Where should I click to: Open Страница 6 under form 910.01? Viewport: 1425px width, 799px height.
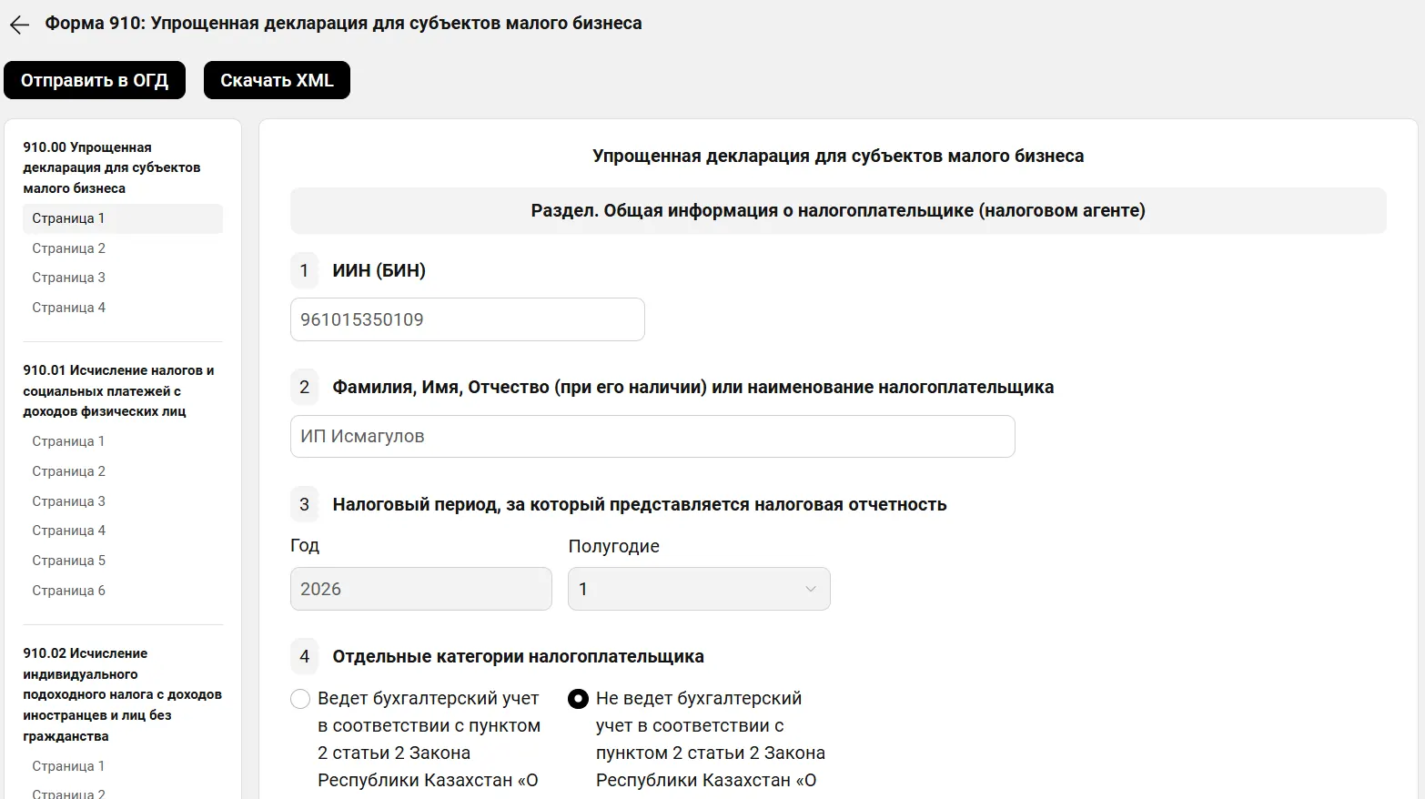point(68,591)
